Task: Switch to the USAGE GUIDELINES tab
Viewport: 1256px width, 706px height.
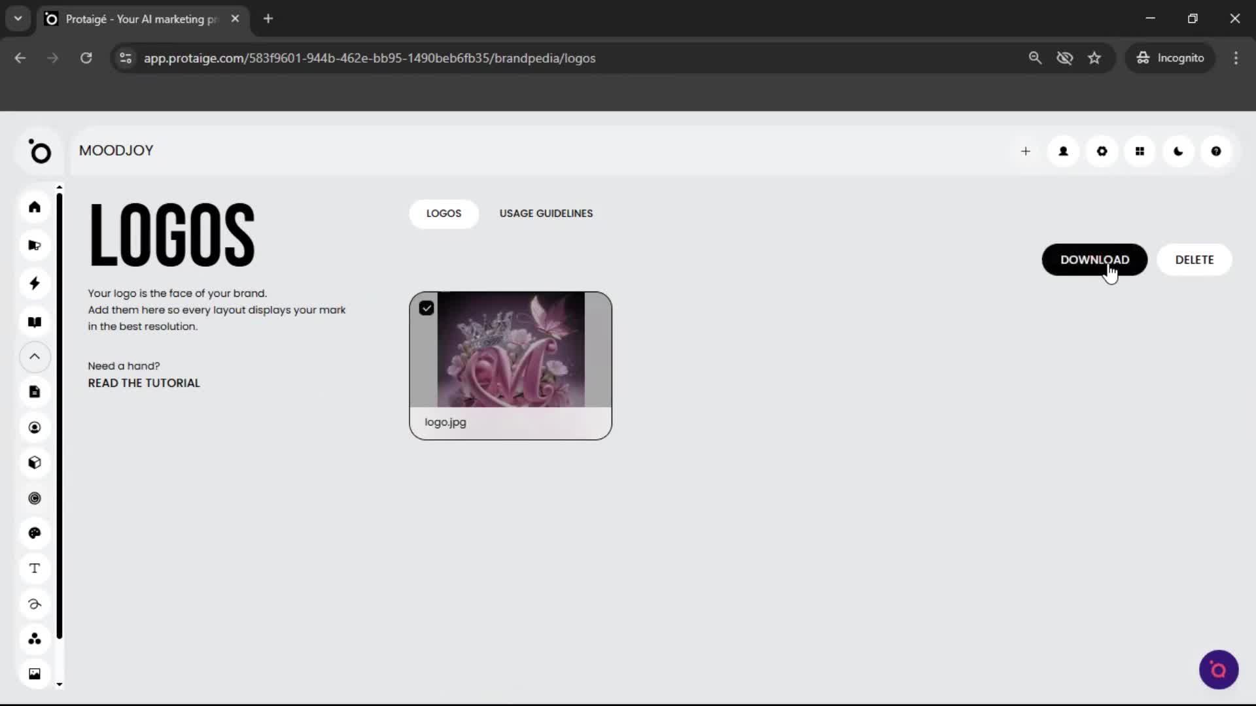Action: pyautogui.click(x=546, y=213)
